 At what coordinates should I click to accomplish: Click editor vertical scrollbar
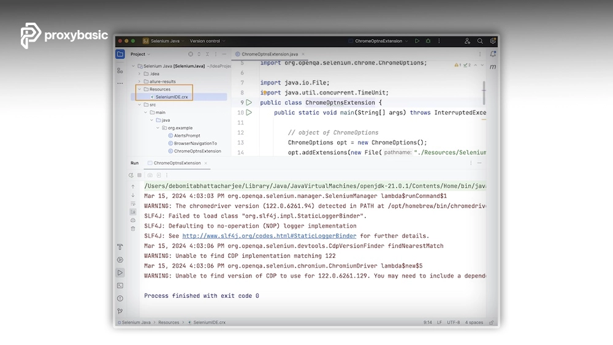(484, 93)
